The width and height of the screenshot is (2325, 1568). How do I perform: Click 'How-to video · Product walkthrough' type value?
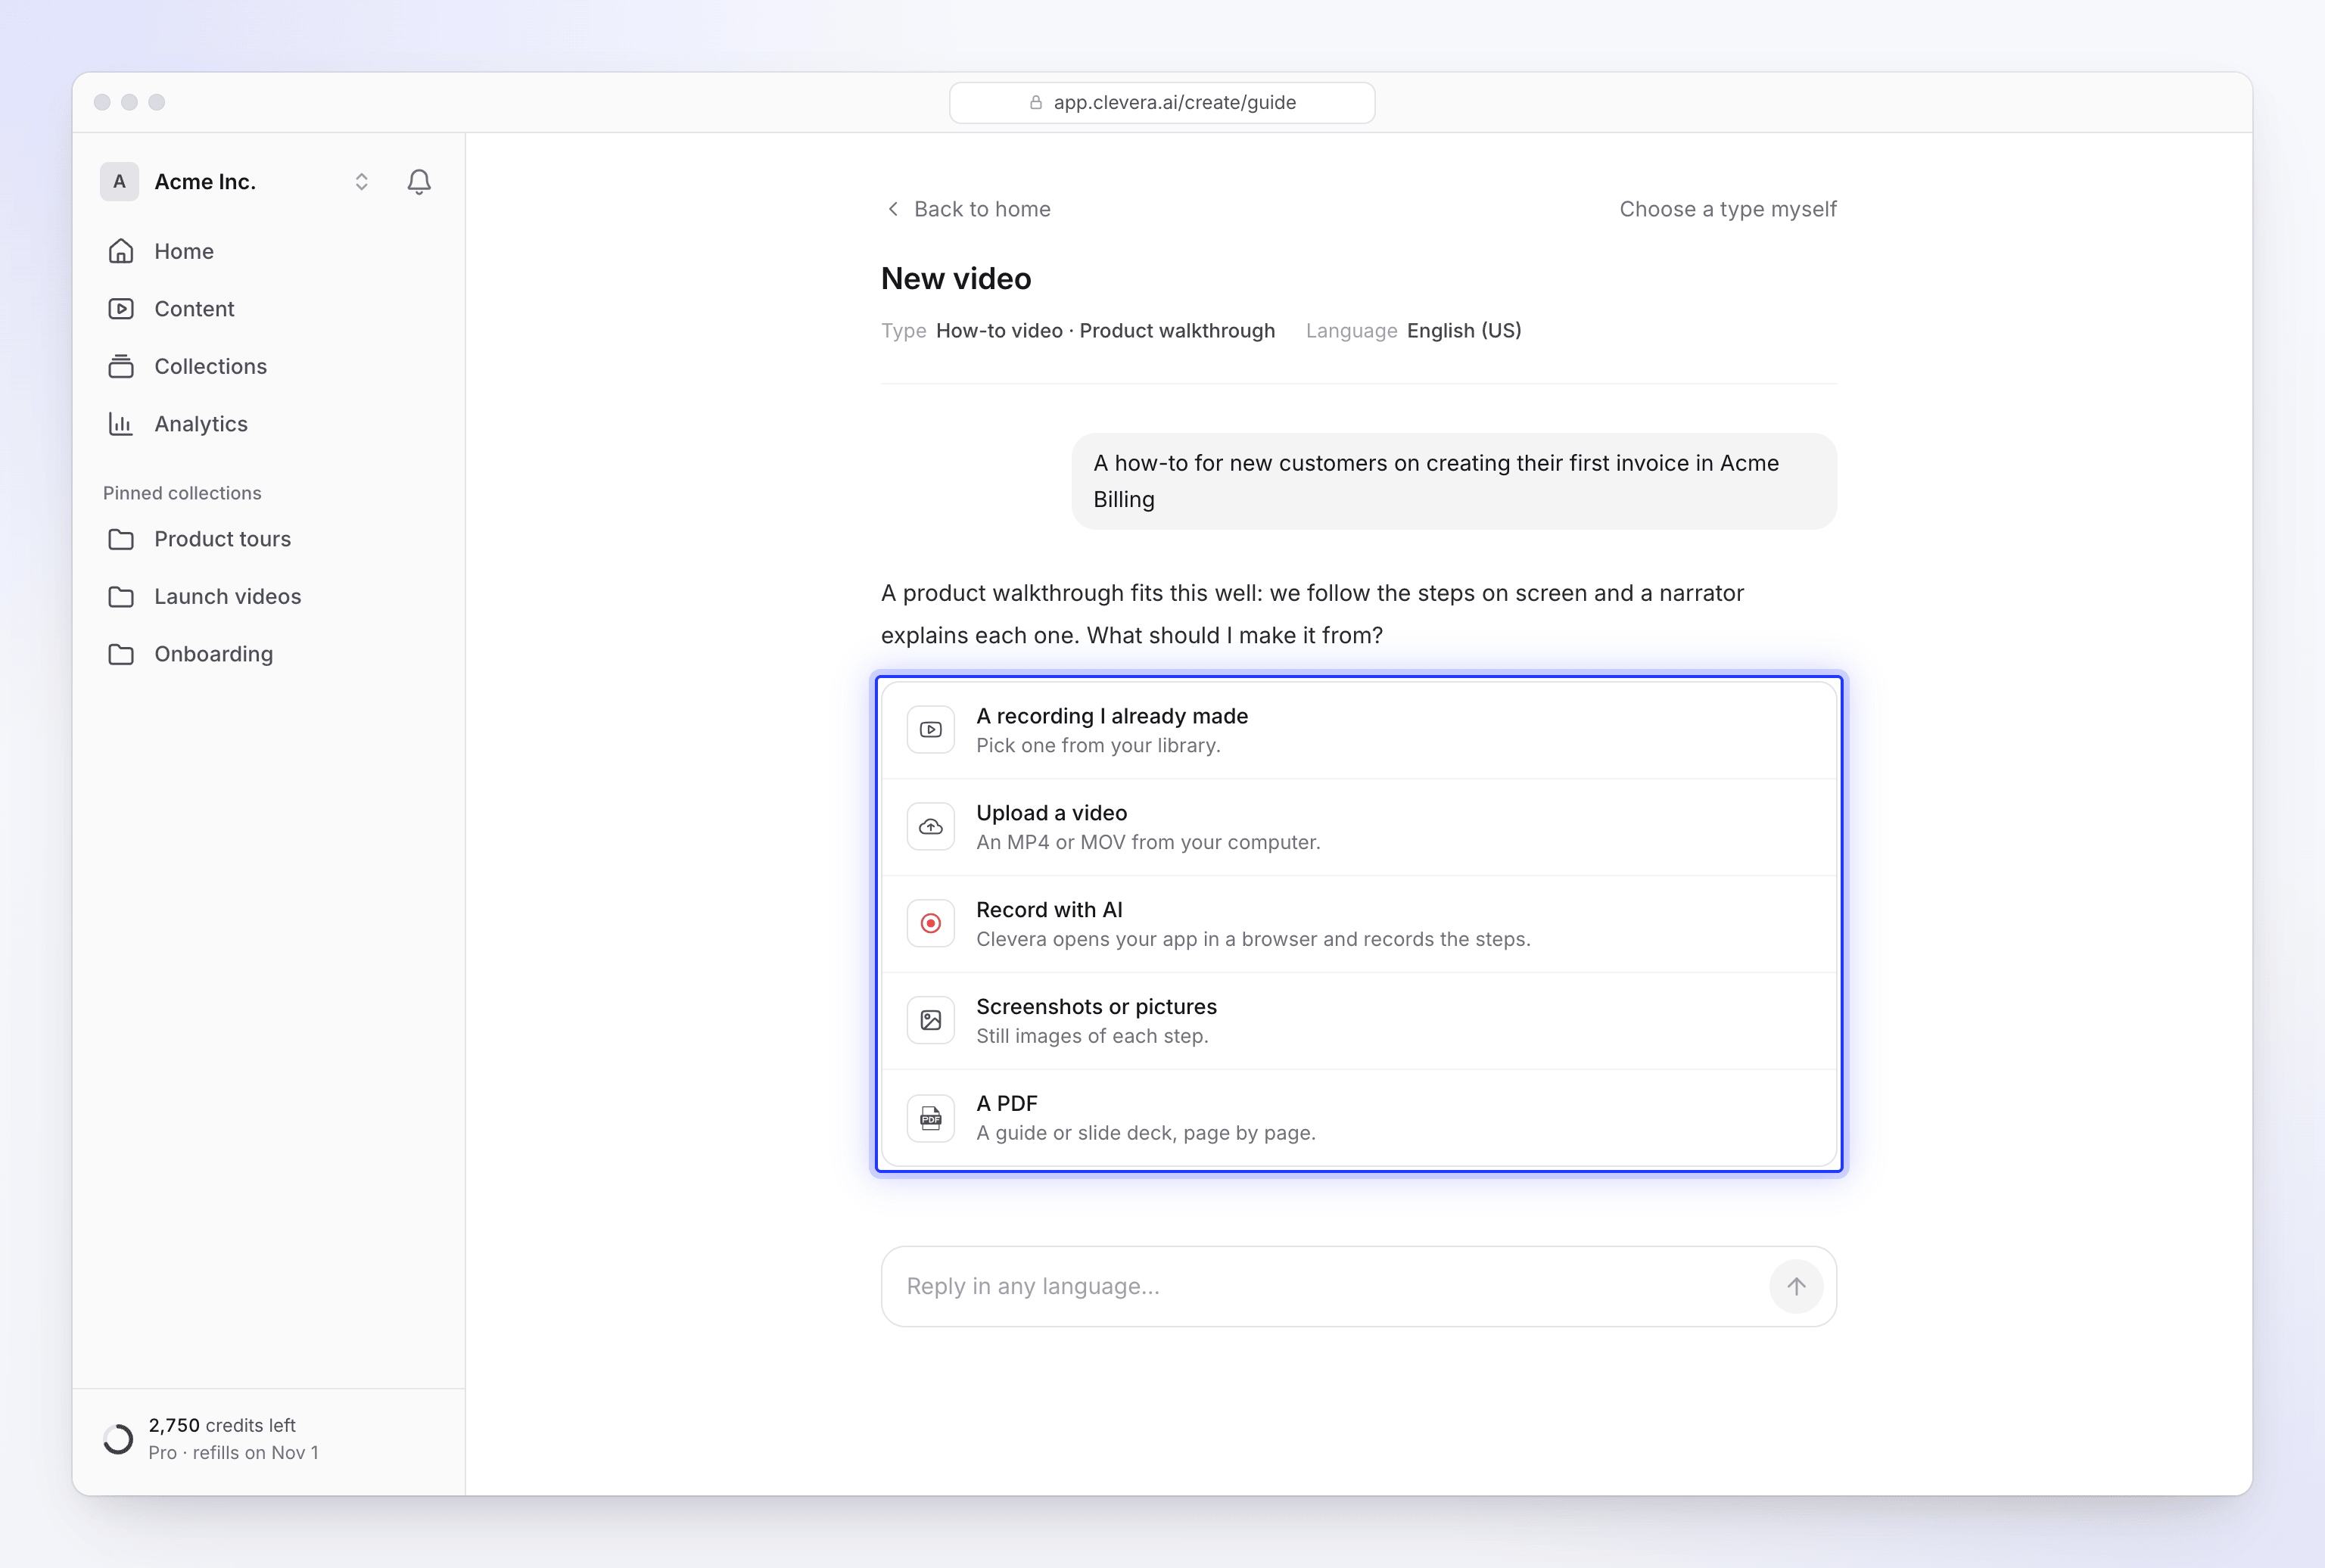tap(1105, 331)
